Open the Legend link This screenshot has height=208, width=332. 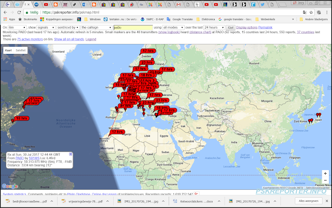(x=91, y=39)
